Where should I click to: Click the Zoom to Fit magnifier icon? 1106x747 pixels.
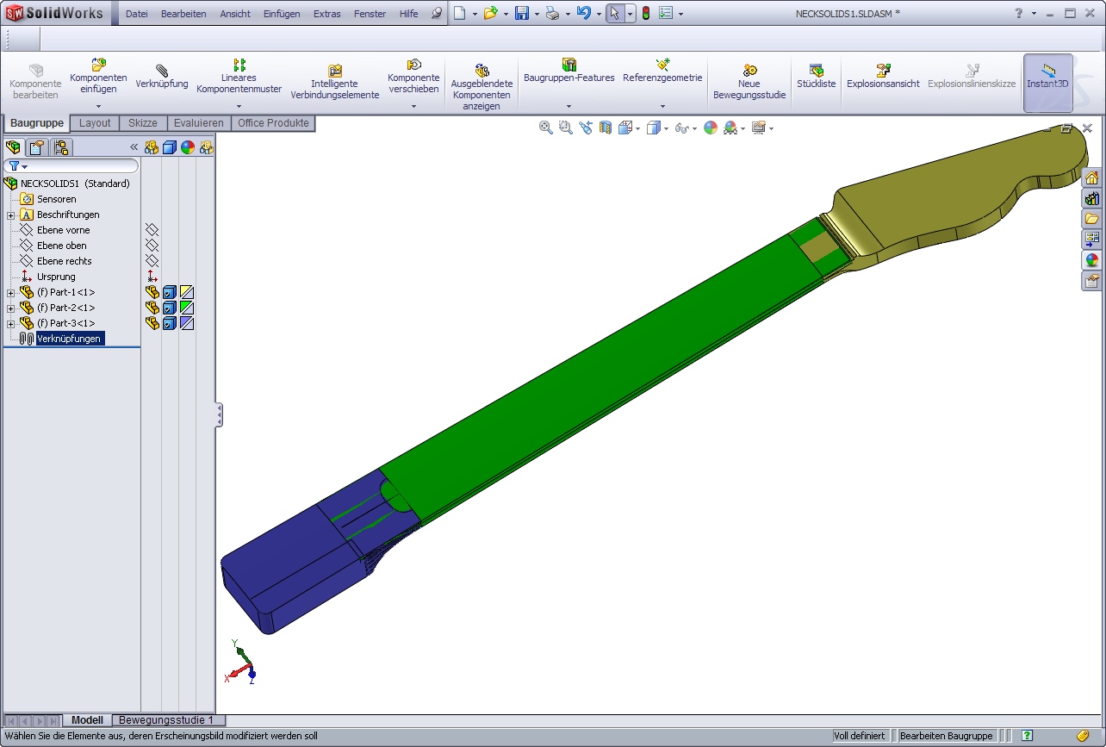pyautogui.click(x=545, y=128)
